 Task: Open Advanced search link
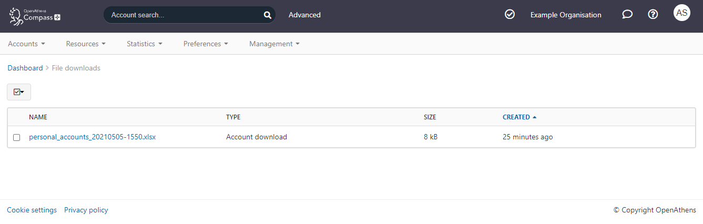point(304,15)
